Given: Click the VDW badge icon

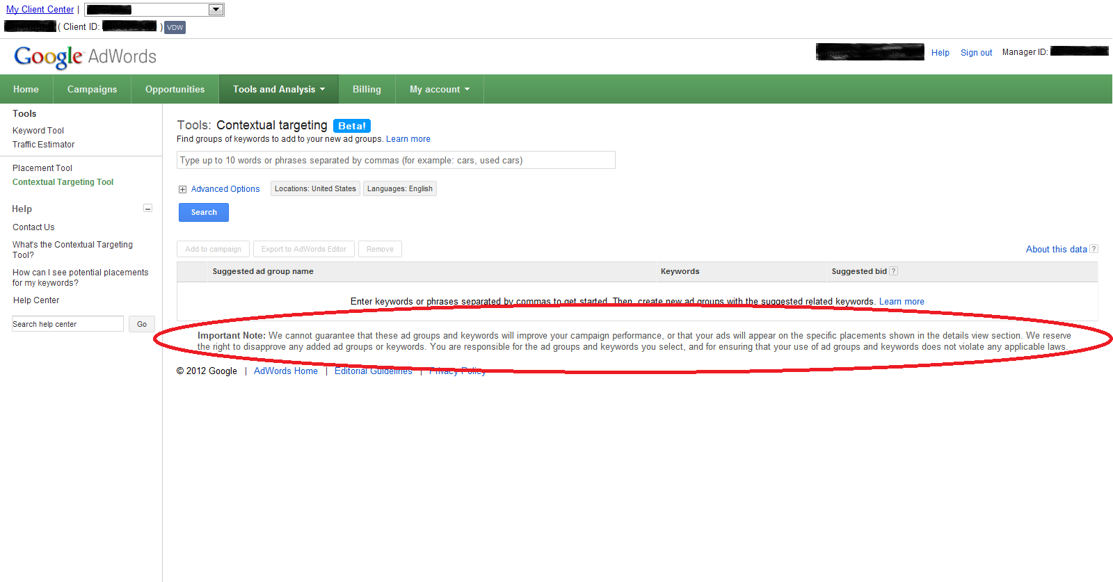Looking at the screenshot, I should 175,27.
